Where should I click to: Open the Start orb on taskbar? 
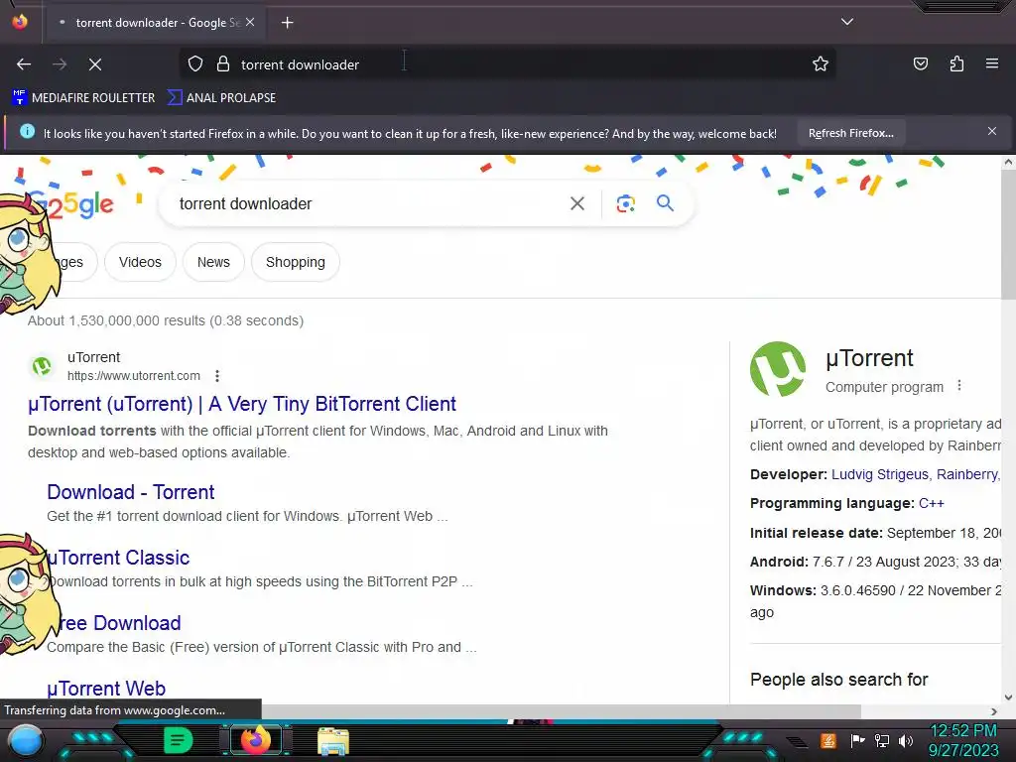[x=26, y=740]
